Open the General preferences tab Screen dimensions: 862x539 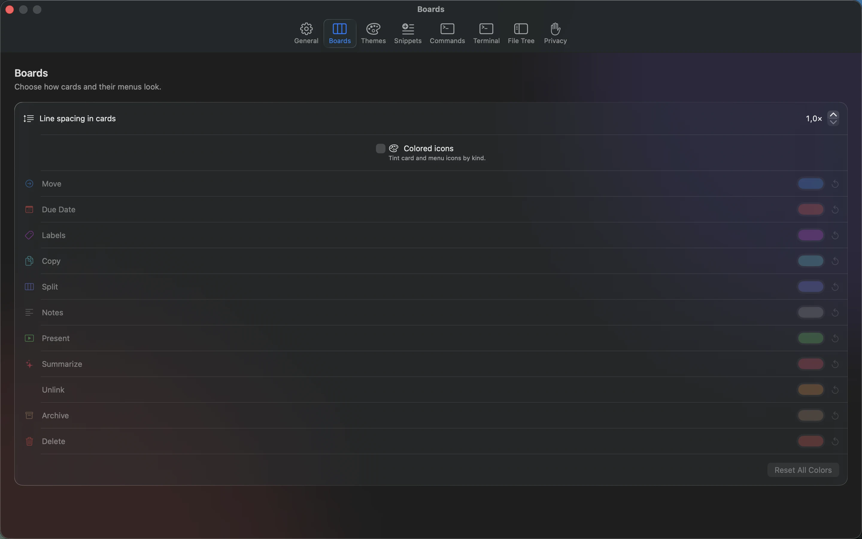click(x=306, y=34)
